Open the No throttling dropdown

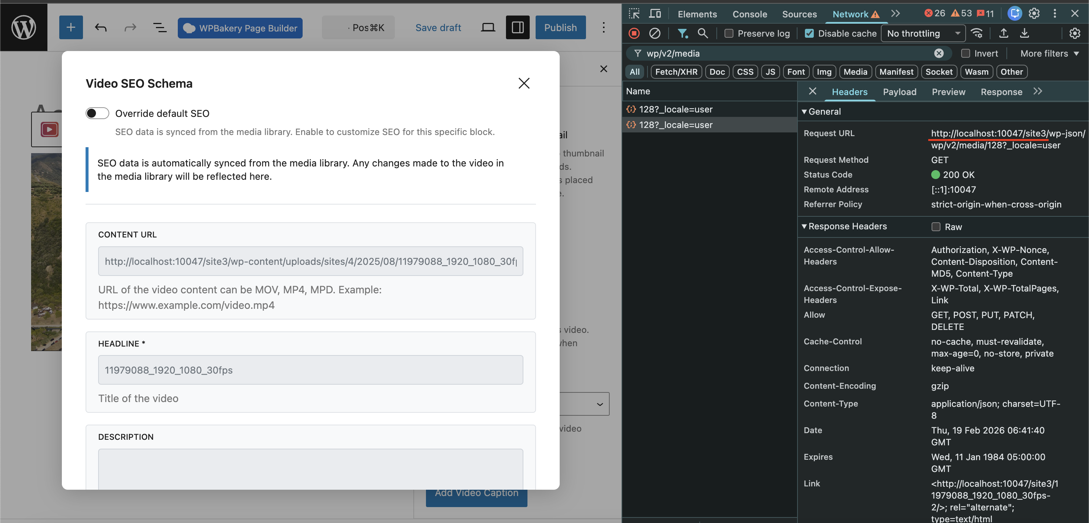pyautogui.click(x=923, y=33)
